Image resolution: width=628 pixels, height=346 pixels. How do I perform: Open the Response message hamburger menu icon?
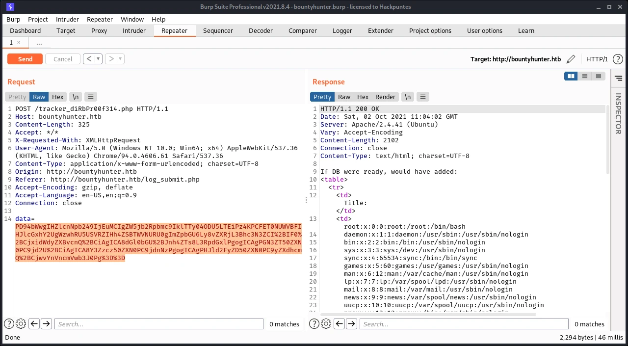(x=423, y=97)
